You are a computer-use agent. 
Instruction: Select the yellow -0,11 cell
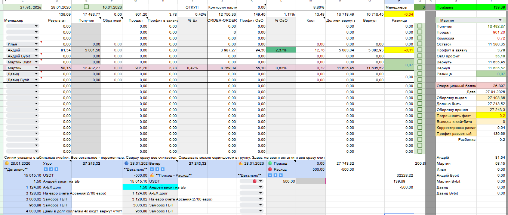tap(399, 50)
